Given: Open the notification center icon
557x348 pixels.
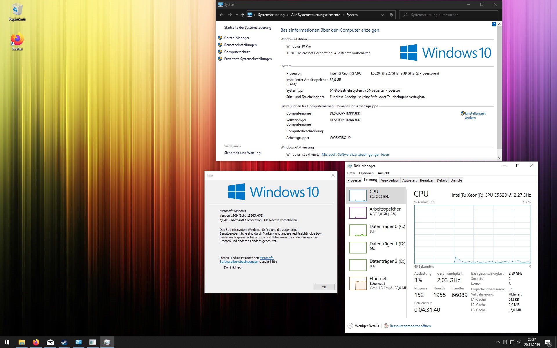Looking at the screenshot, I should 548,342.
